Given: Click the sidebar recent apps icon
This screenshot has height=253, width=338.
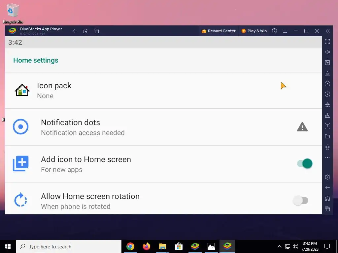Looking at the screenshot, I should (327, 209).
